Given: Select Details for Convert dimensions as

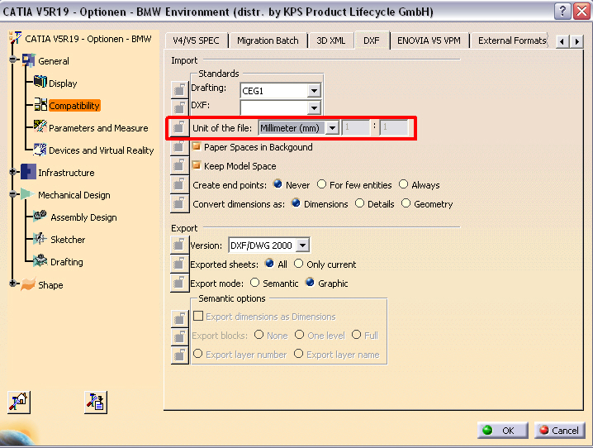Looking at the screenshot, I should pos(359,203).
